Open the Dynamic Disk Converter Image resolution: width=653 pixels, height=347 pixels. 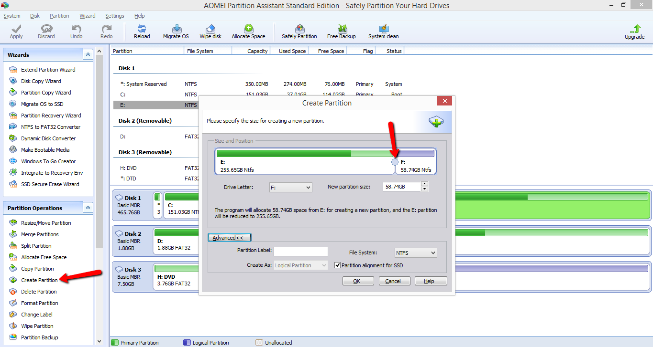point(48,138)
